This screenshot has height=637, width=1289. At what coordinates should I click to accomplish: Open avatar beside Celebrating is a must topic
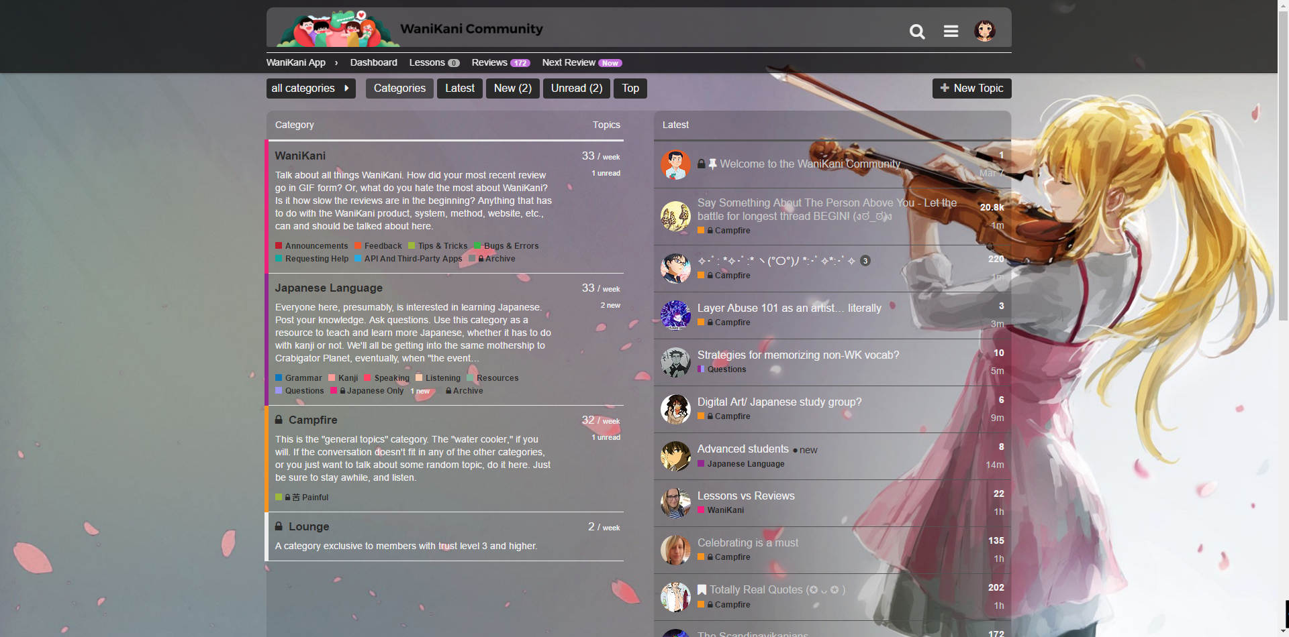click(x=675, y=550)
